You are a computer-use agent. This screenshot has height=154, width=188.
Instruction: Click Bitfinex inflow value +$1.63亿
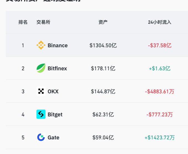[x=160, y=68]
